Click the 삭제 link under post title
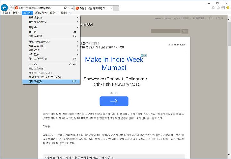The image size is (231, 159). coord(122,47)
